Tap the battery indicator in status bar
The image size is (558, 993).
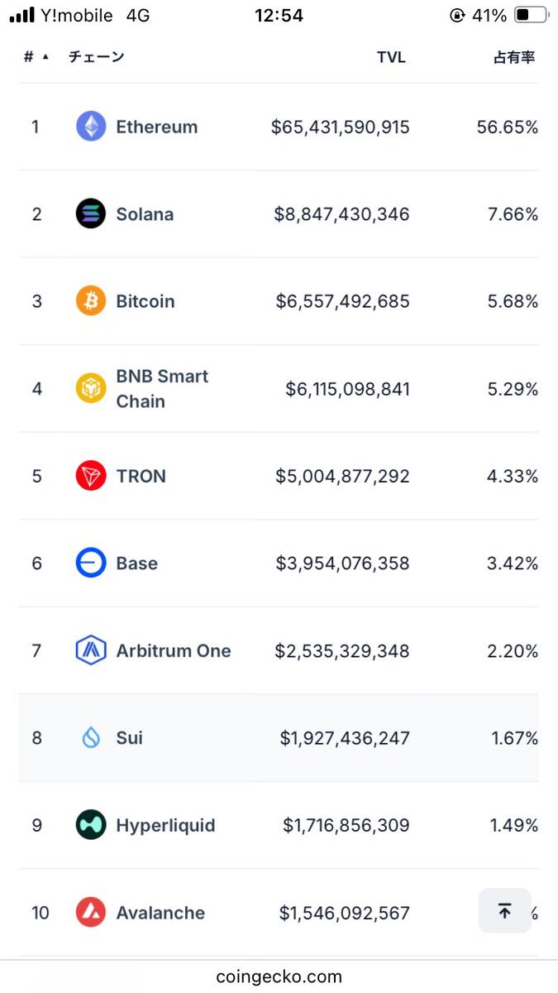pyautogui.click(x=531, y=15)
